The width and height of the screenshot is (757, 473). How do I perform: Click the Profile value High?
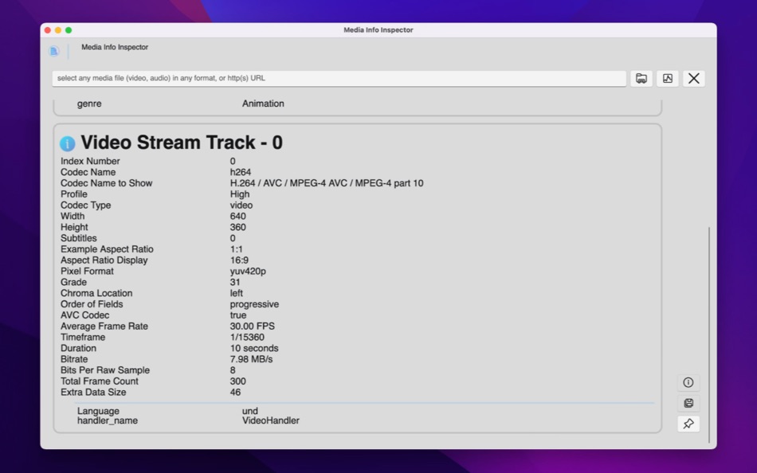coord(240,194)
